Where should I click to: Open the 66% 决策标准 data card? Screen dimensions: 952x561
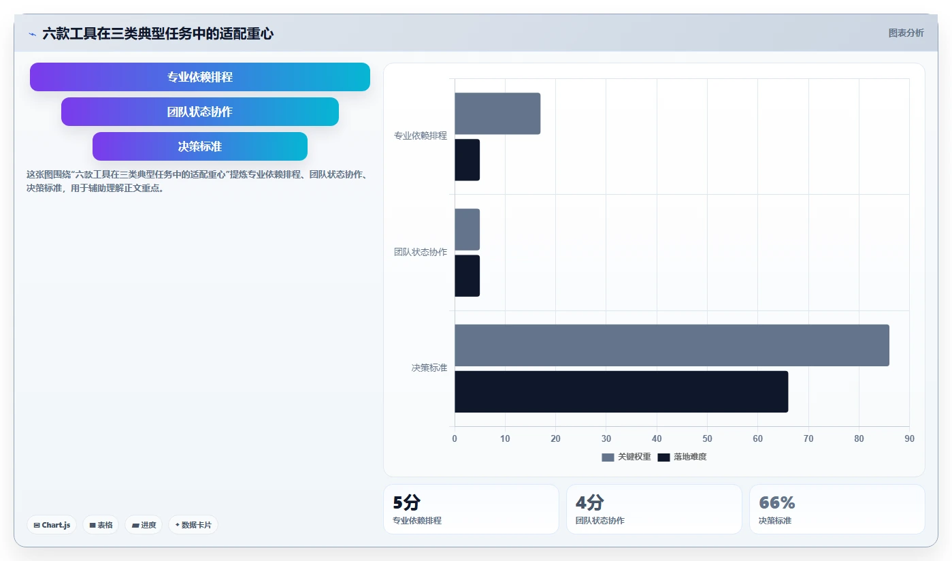(x=837, y=509)
